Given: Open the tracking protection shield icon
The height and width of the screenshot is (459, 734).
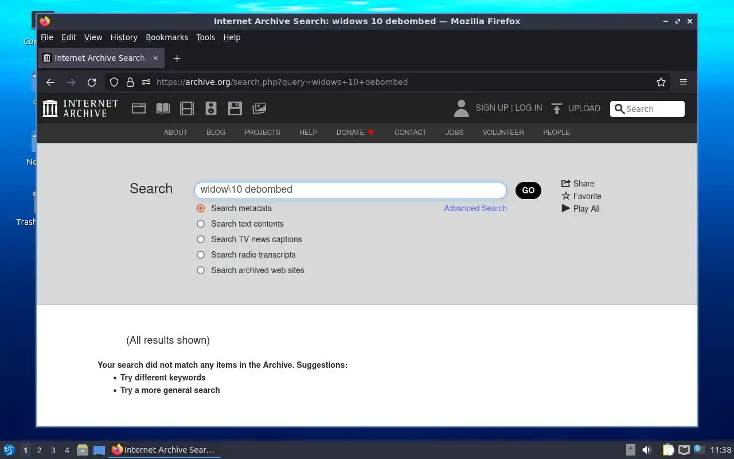Looking at the screenshot, I should [x=114, y=82].
